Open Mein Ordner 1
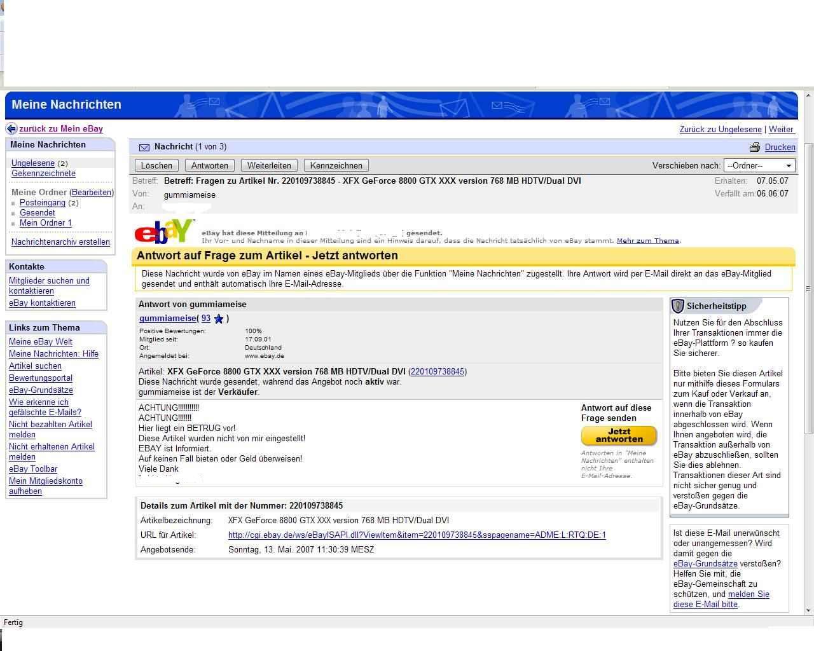814x651 pixels. (46, 223)
